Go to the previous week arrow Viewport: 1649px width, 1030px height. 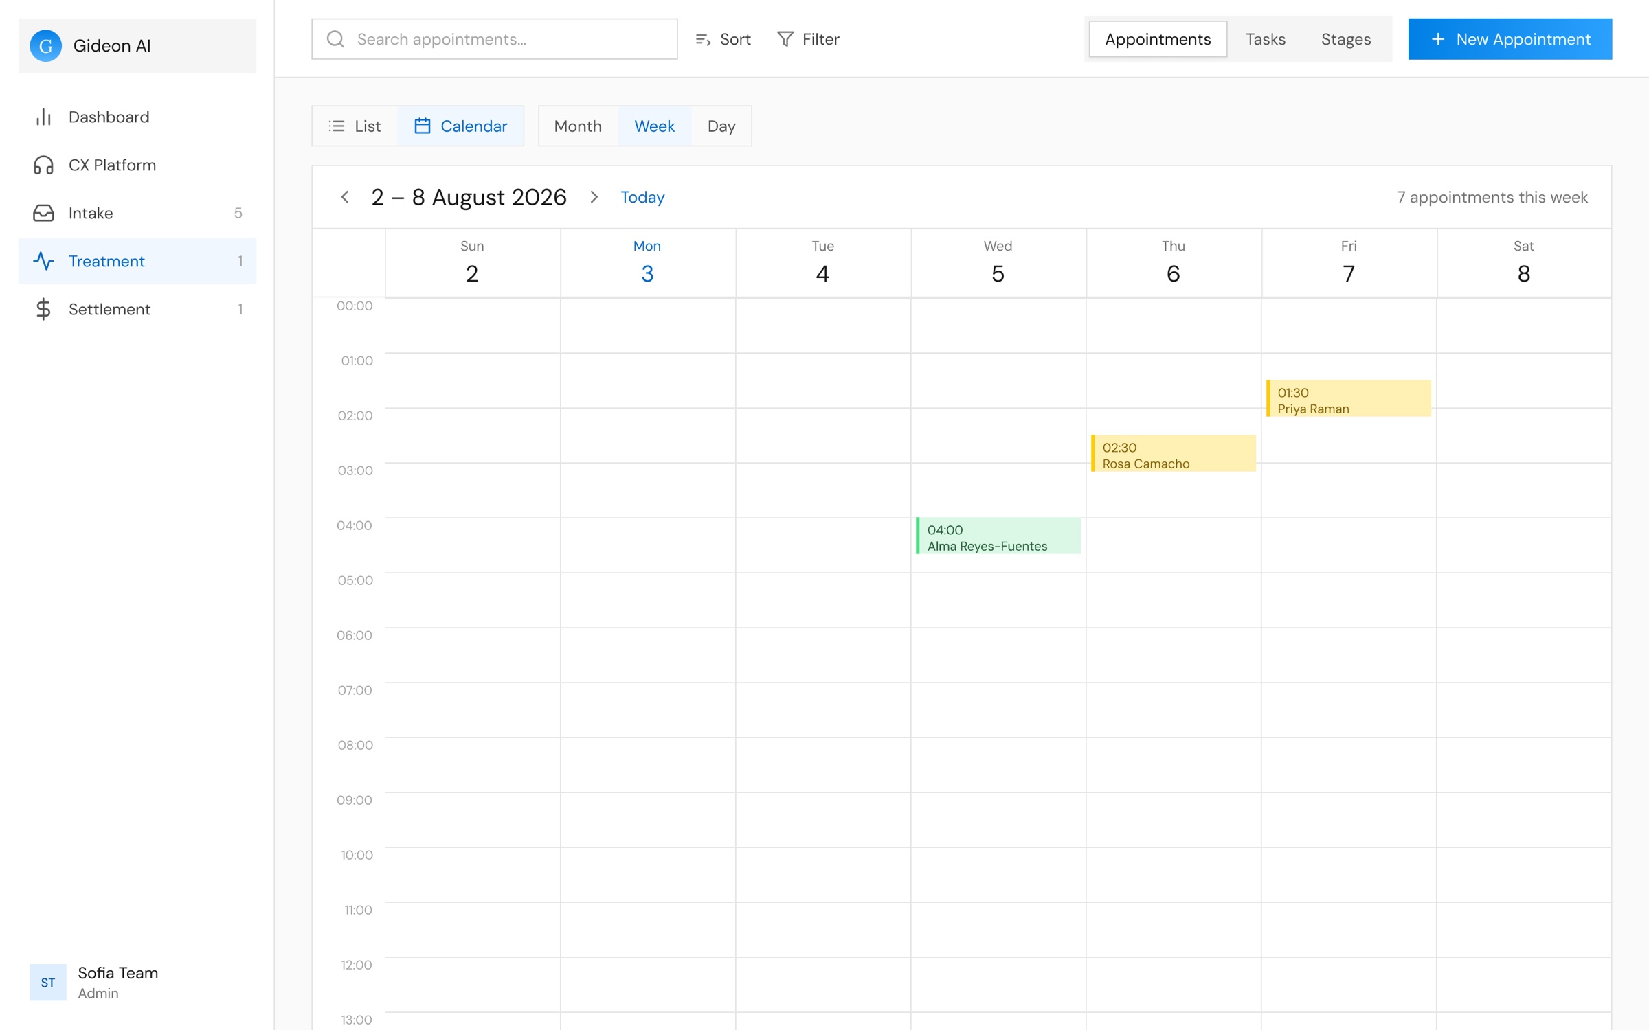pyautogui.click(x=345, y=198)
